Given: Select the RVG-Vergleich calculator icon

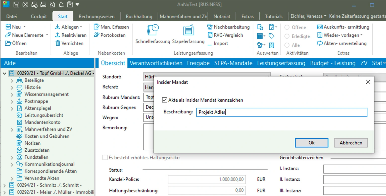Looking at the screenshot, I should (210, 35).
